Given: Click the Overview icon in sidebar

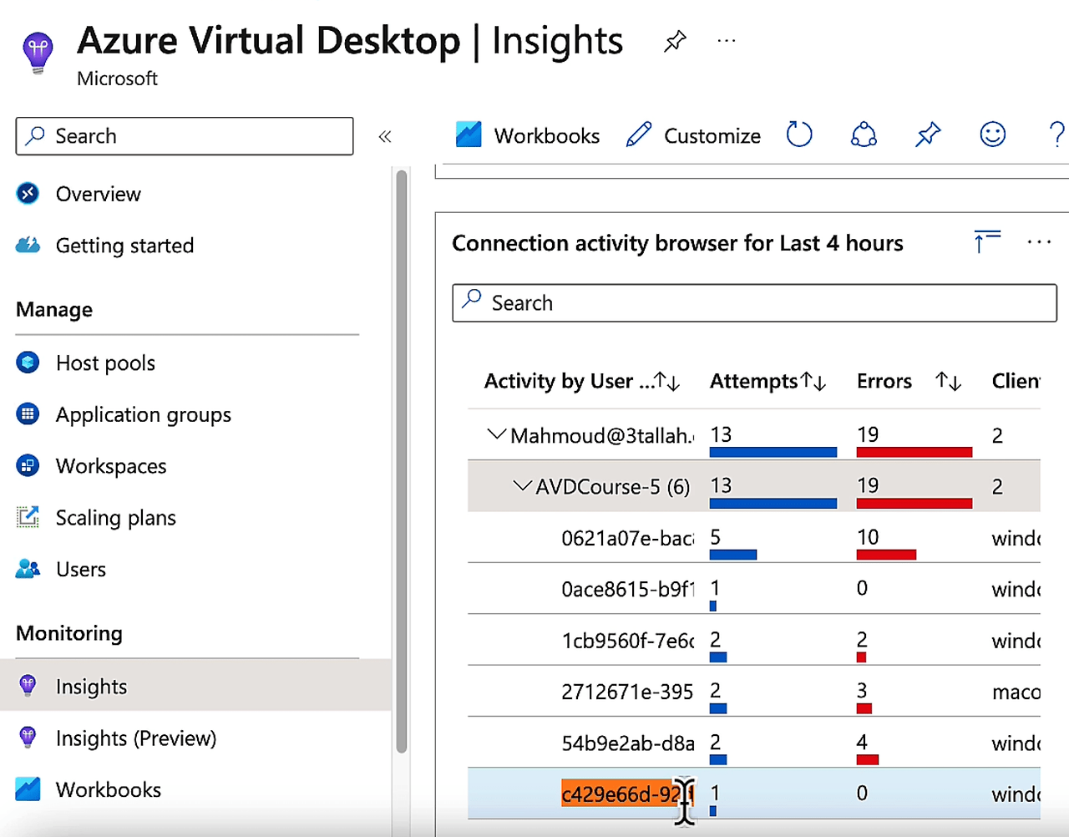Looking at the screenshot, I should tap(28, 194).
